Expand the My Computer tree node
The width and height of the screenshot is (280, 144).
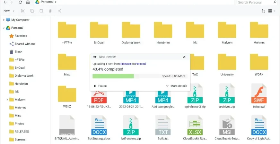click(x=4, y=20)
